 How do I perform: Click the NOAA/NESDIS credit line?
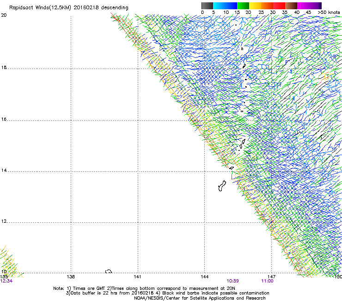(200, 298)
